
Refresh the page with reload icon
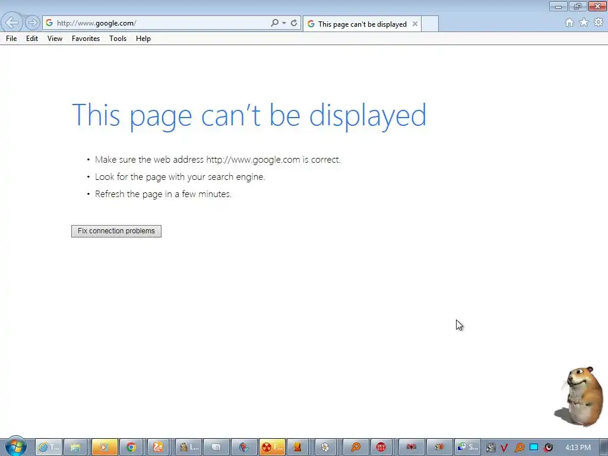coord(294,23)
